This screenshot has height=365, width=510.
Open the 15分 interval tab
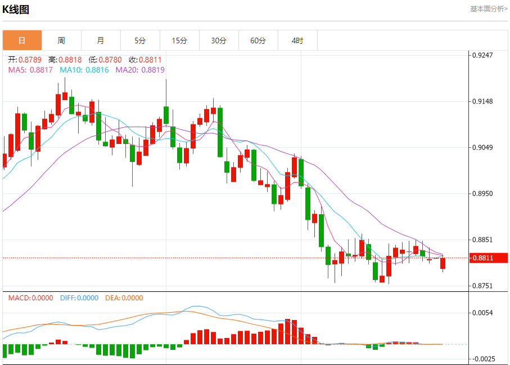(179, 40)
